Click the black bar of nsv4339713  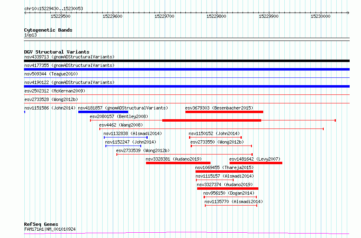coord(187,61)
